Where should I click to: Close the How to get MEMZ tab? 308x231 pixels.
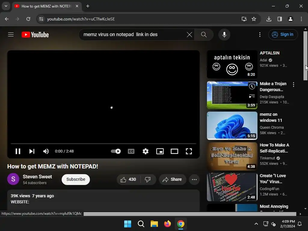(77, 6)
